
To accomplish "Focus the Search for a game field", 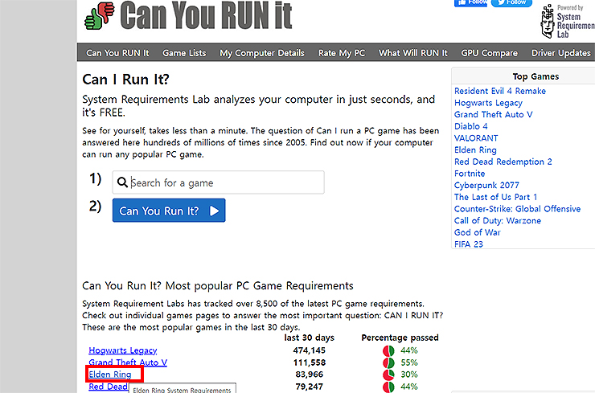I will 218,182.
